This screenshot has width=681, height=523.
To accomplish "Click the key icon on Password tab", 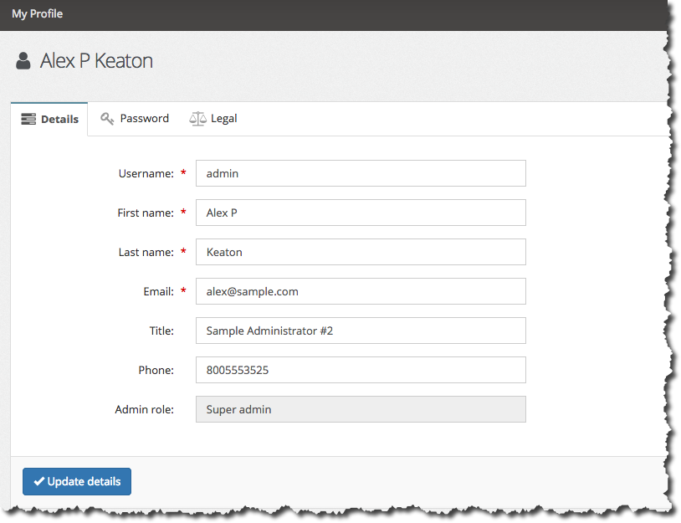I will pyautogui.click(x=107, y=119).
